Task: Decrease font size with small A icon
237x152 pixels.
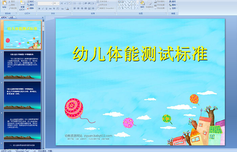Action: (x=65, y=3)
